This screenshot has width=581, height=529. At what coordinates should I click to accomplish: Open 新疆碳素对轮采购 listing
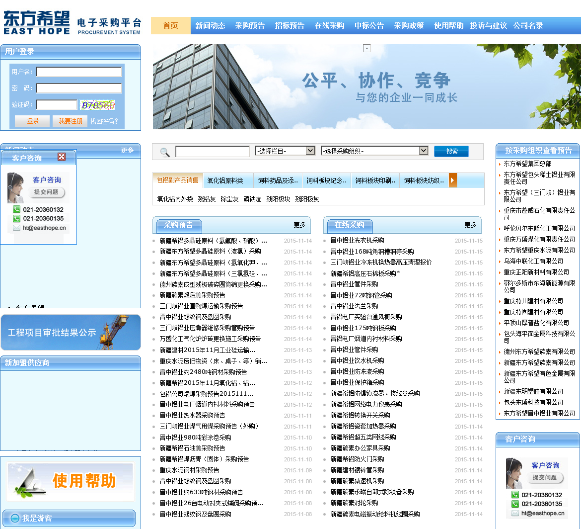[354, 503]
